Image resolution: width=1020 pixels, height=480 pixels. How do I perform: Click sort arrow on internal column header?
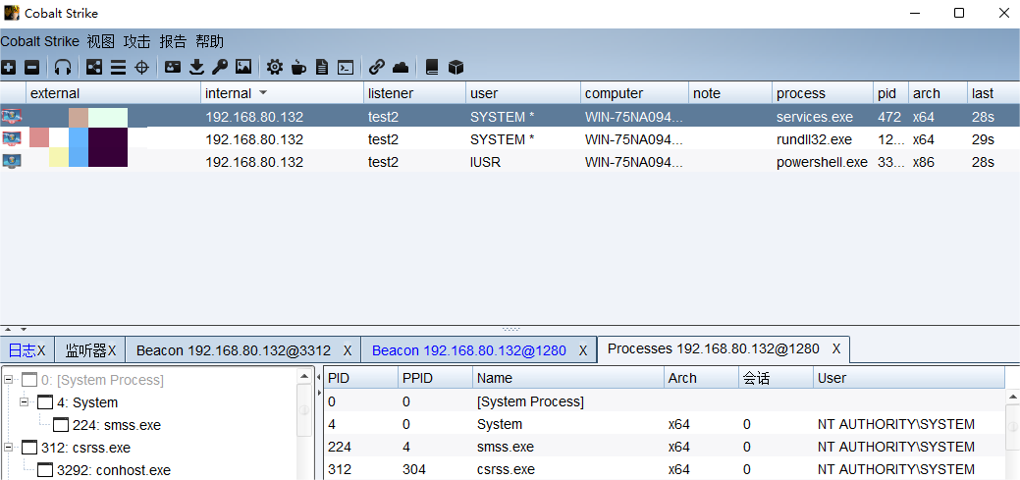pyautogui.click(x=263, y=93)
